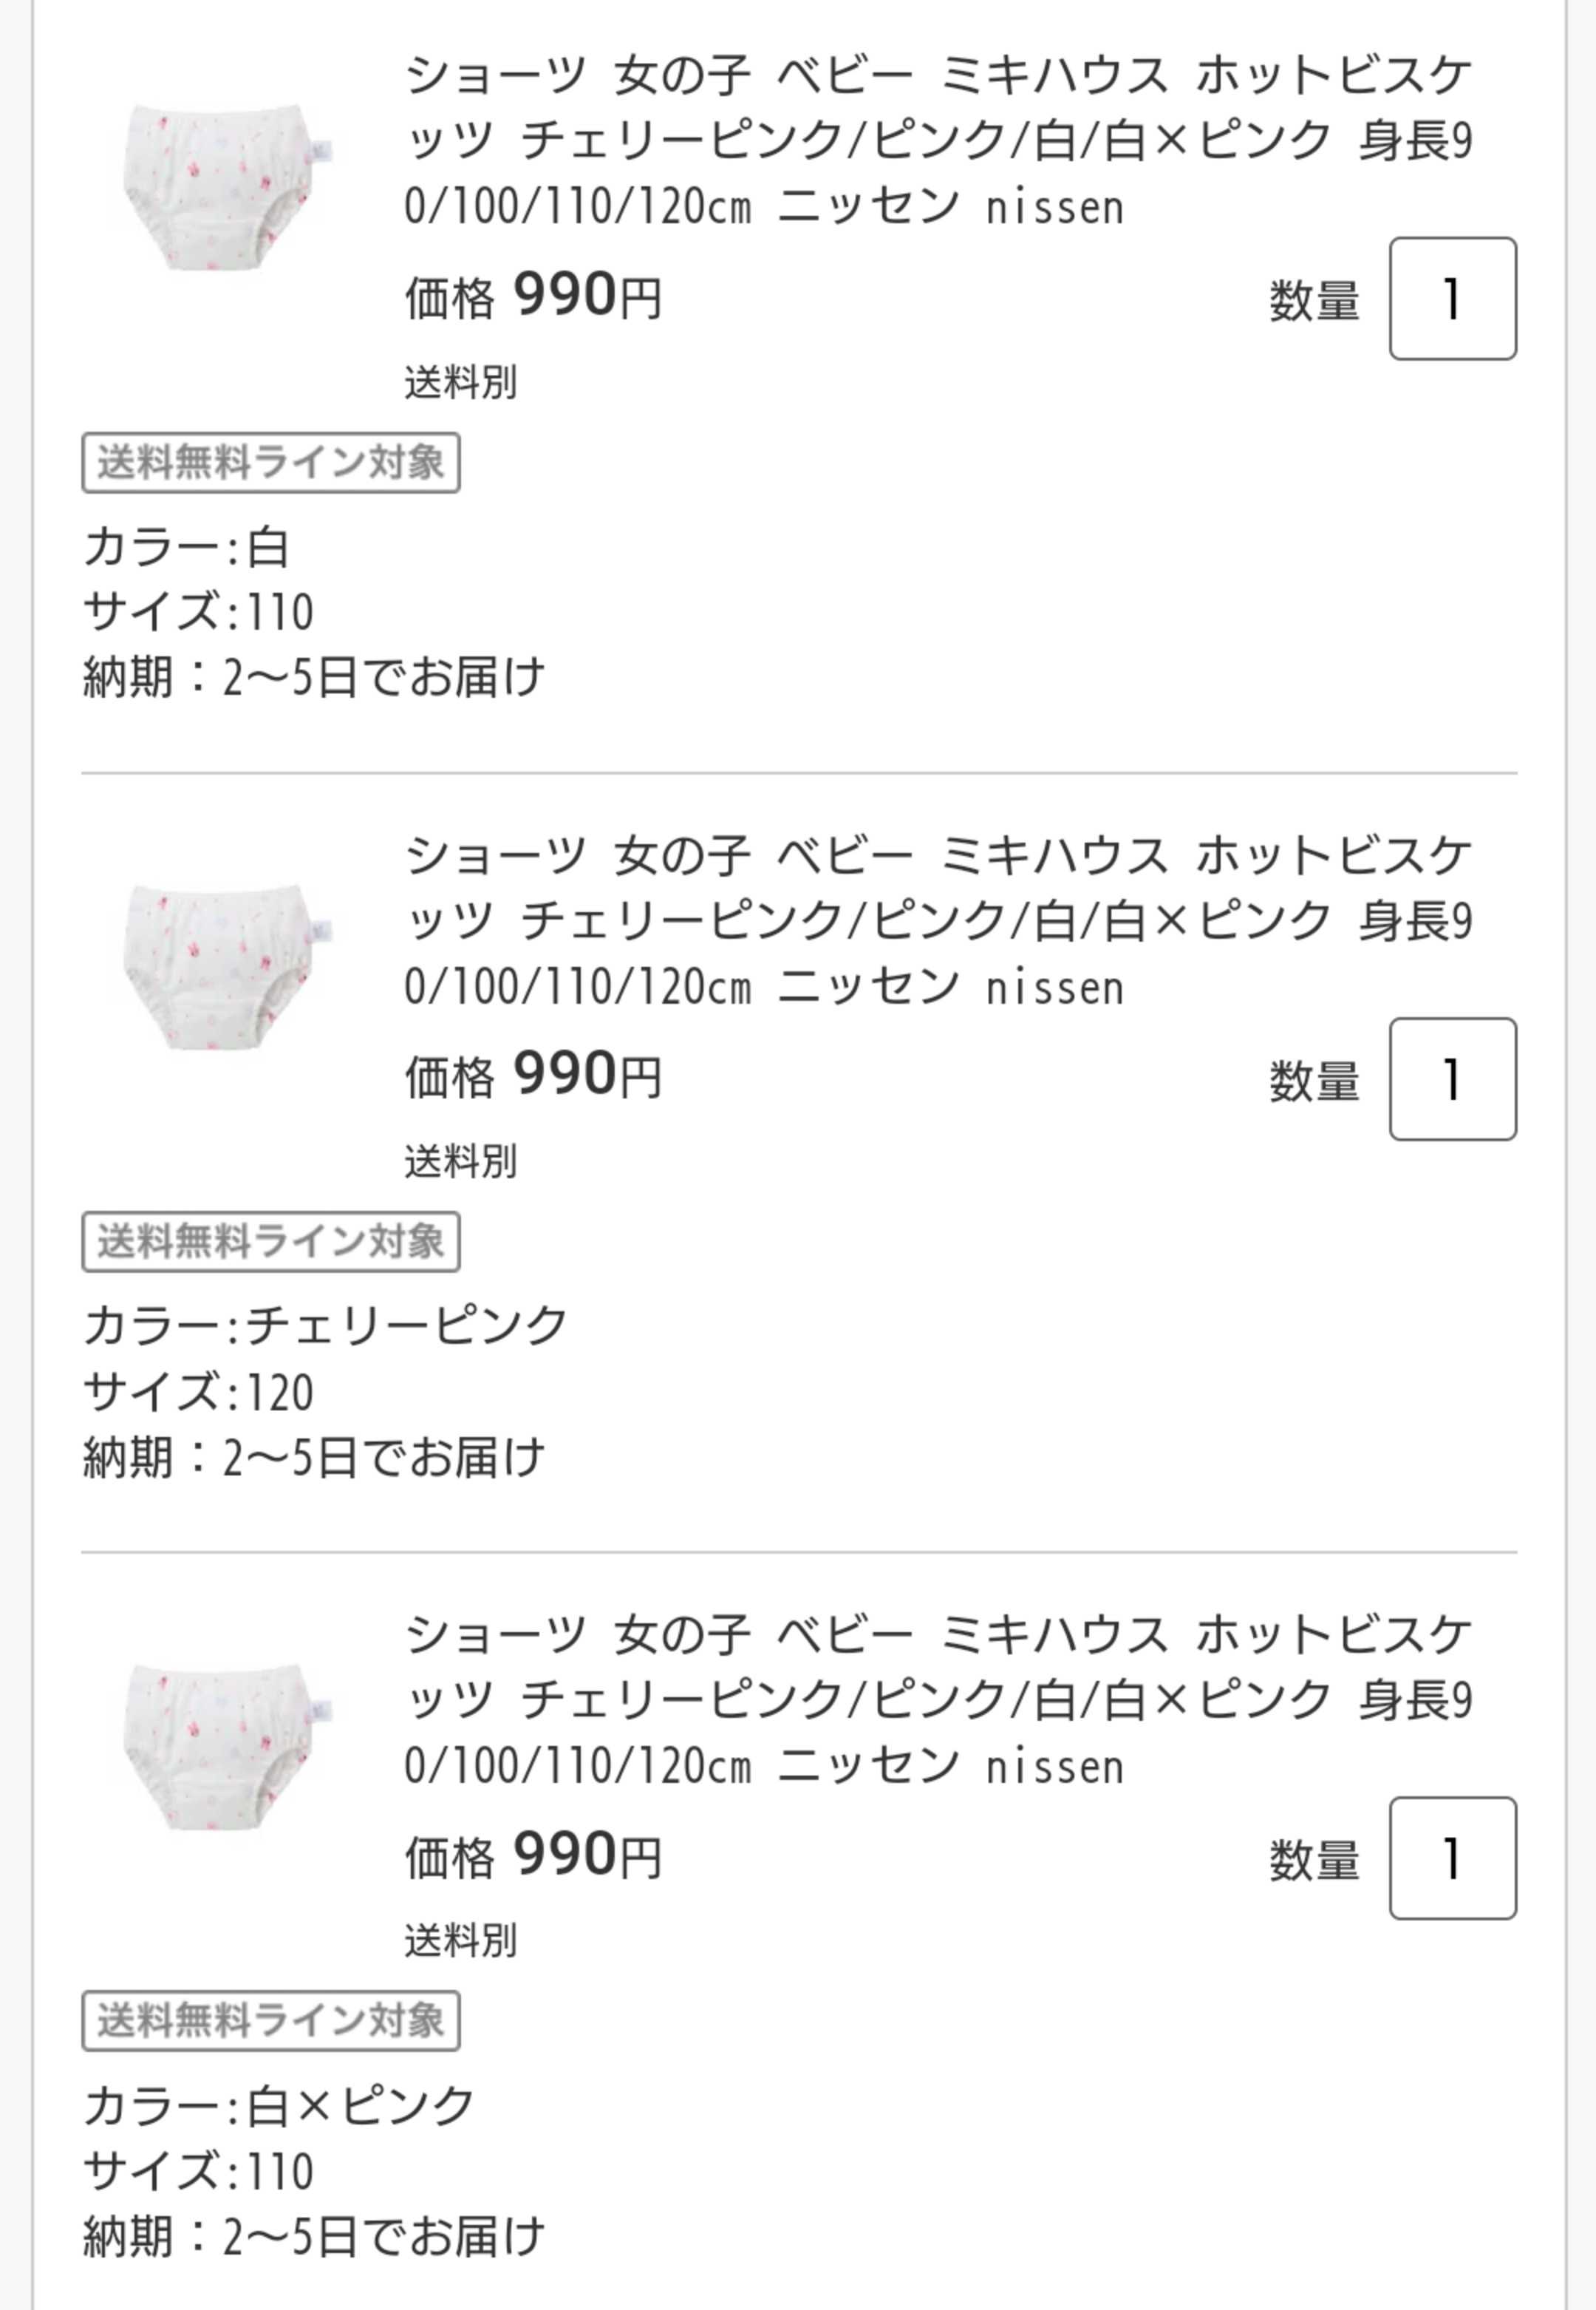This screenshot has height=2310, width=1596.
Task: Click the サイズ:120 label
Action: click(198, 1393)
